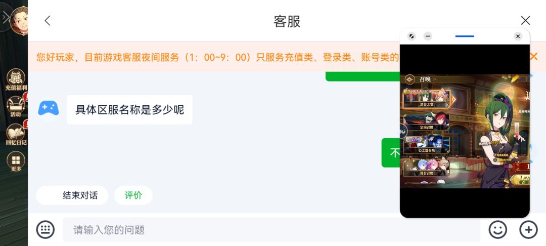Select the 稀有召唤 summon banner
Image resolution: width=546 pixels, height=246 pixels.
click(426, 167)
